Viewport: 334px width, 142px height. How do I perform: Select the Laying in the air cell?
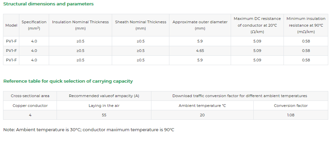coord(104,106)
